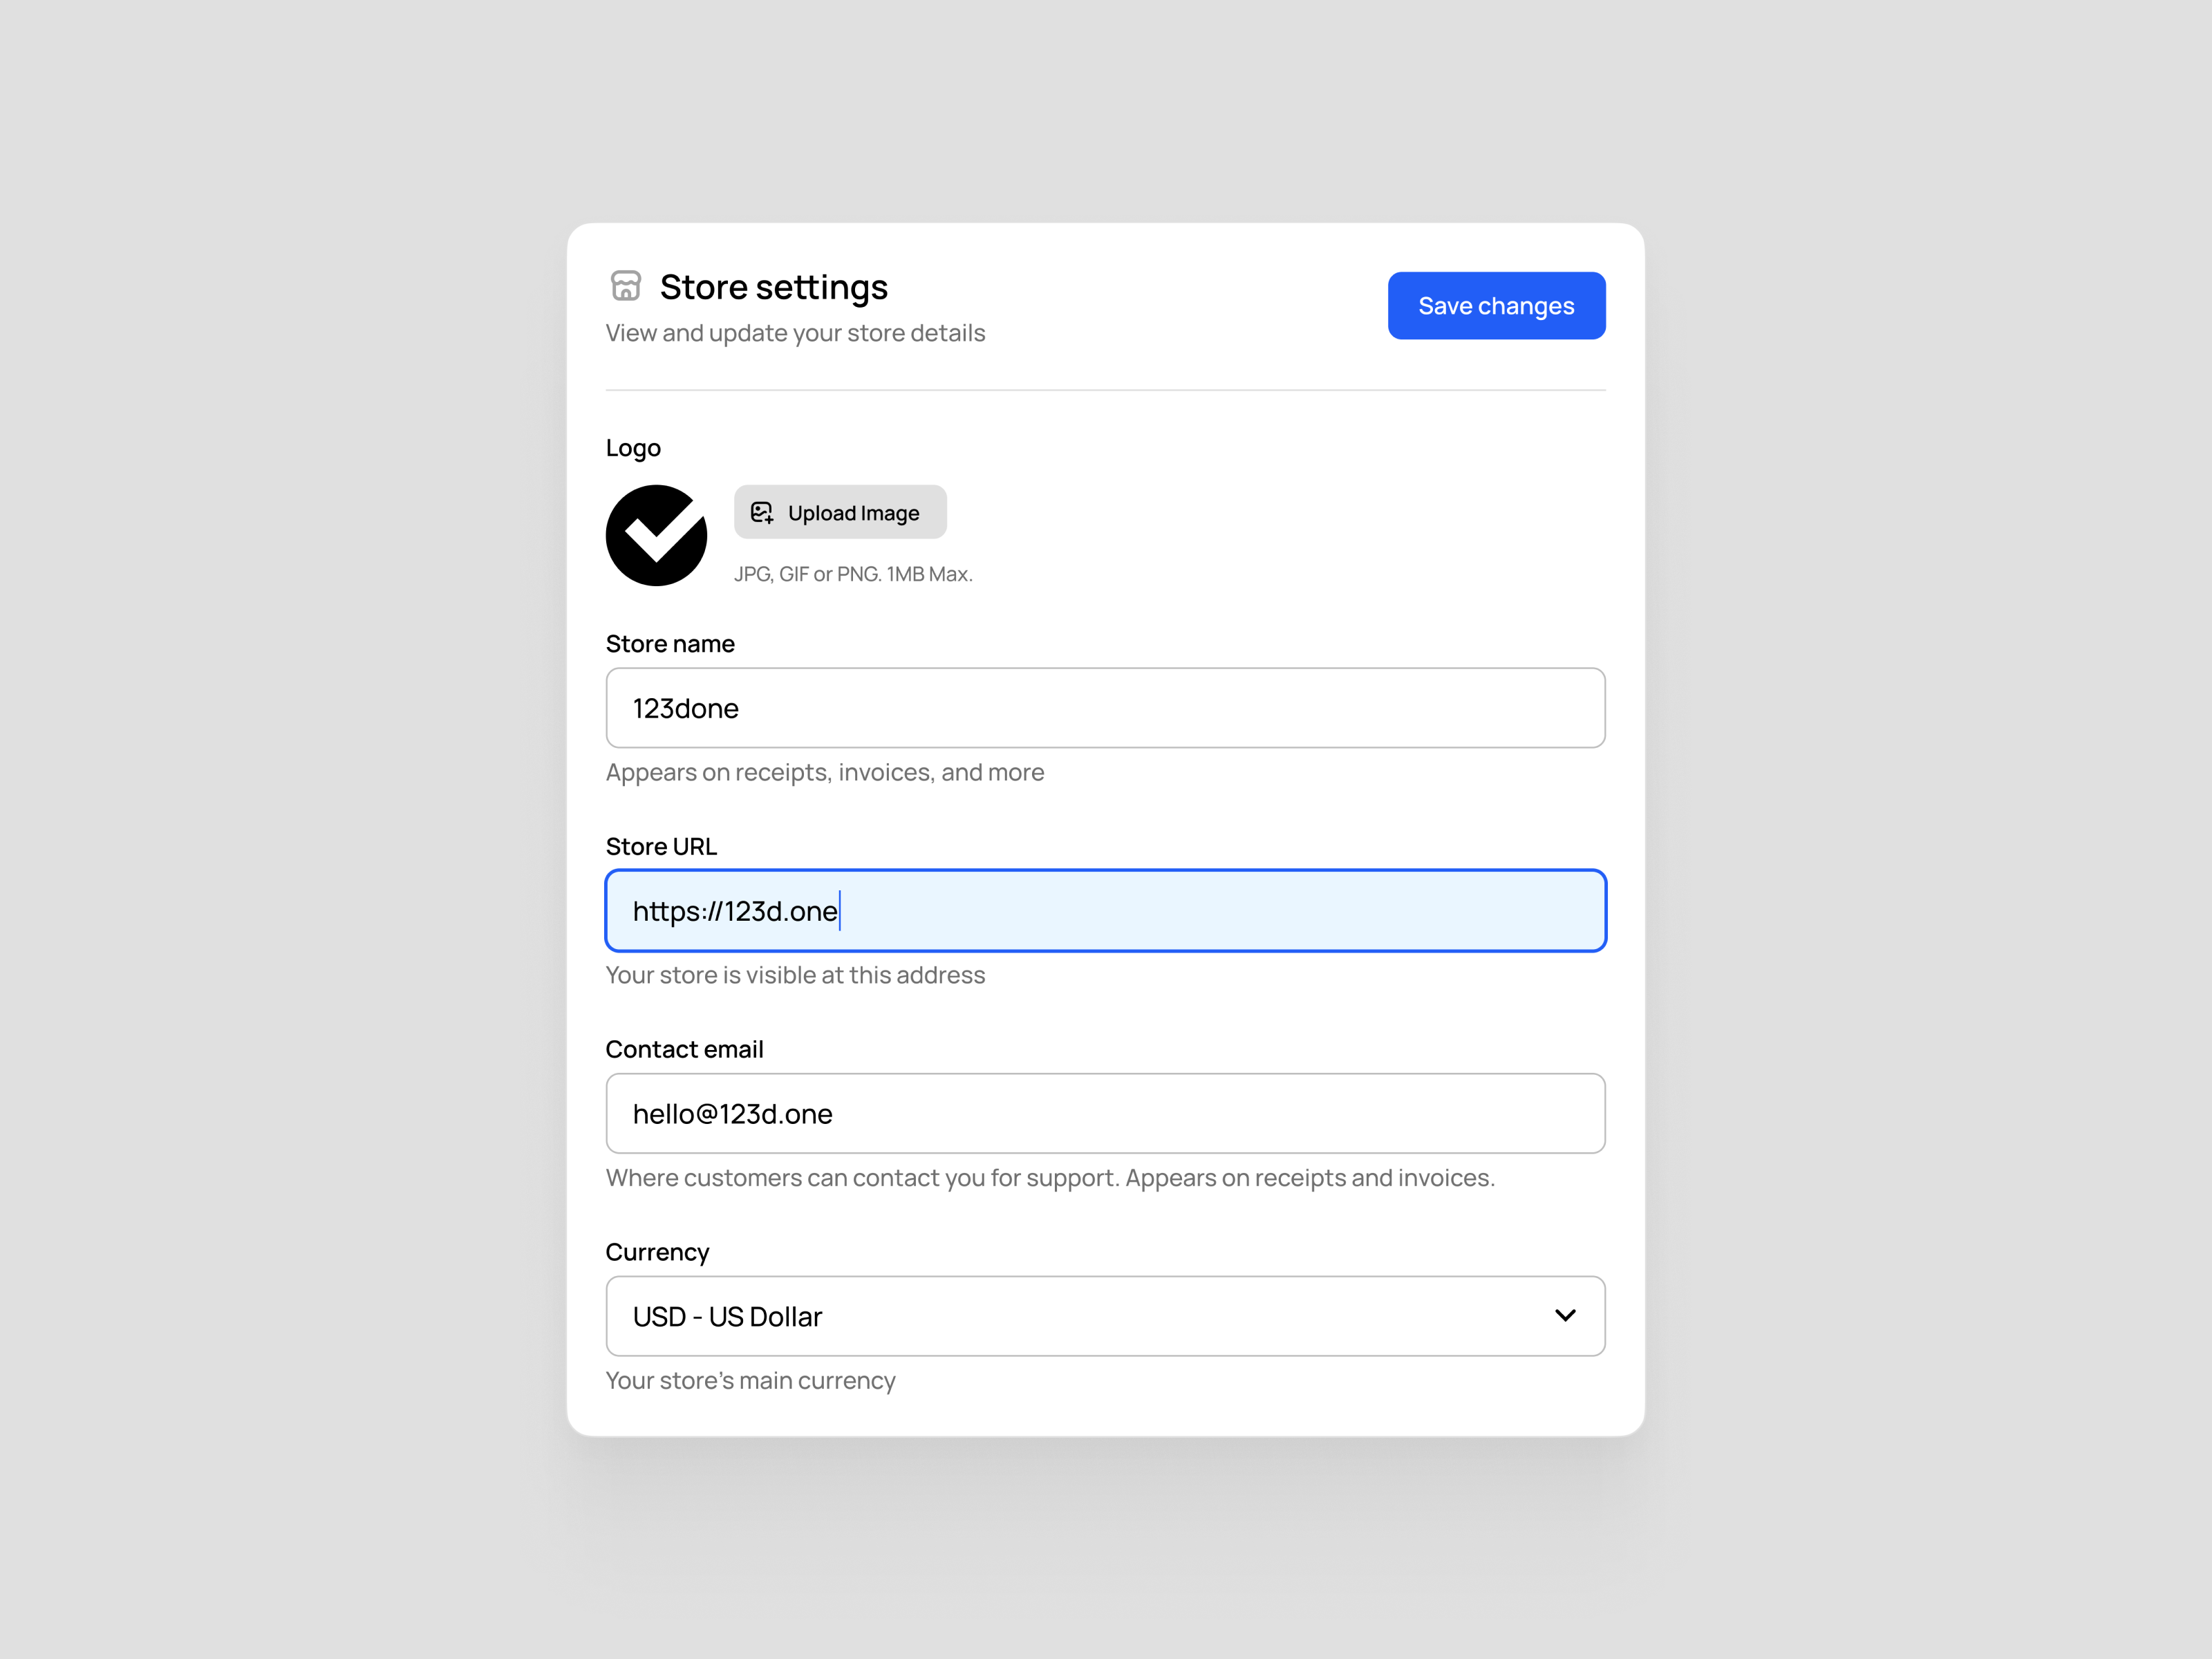Click the JPG, GIF or PNG size hint
The width and height of the screenshot is (2212, 1659).
pyautogui.click(x=853, y=574)
